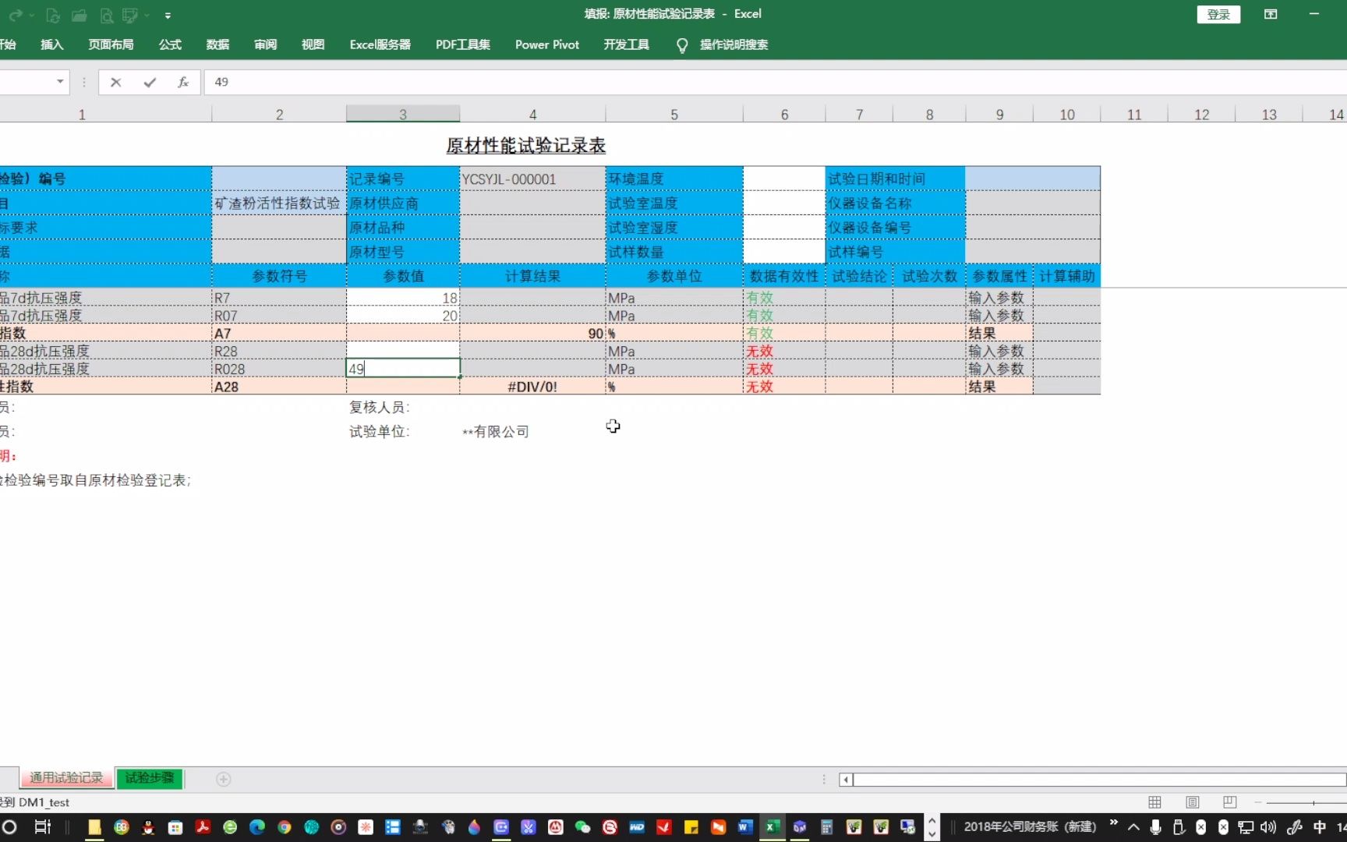Open the 数据 ribbon tab
Viewport: 1347px width, 842px height.
(217, 44)
